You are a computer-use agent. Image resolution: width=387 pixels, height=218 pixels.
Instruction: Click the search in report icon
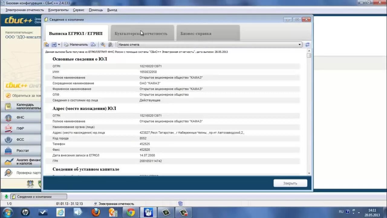tap(103, 45)
